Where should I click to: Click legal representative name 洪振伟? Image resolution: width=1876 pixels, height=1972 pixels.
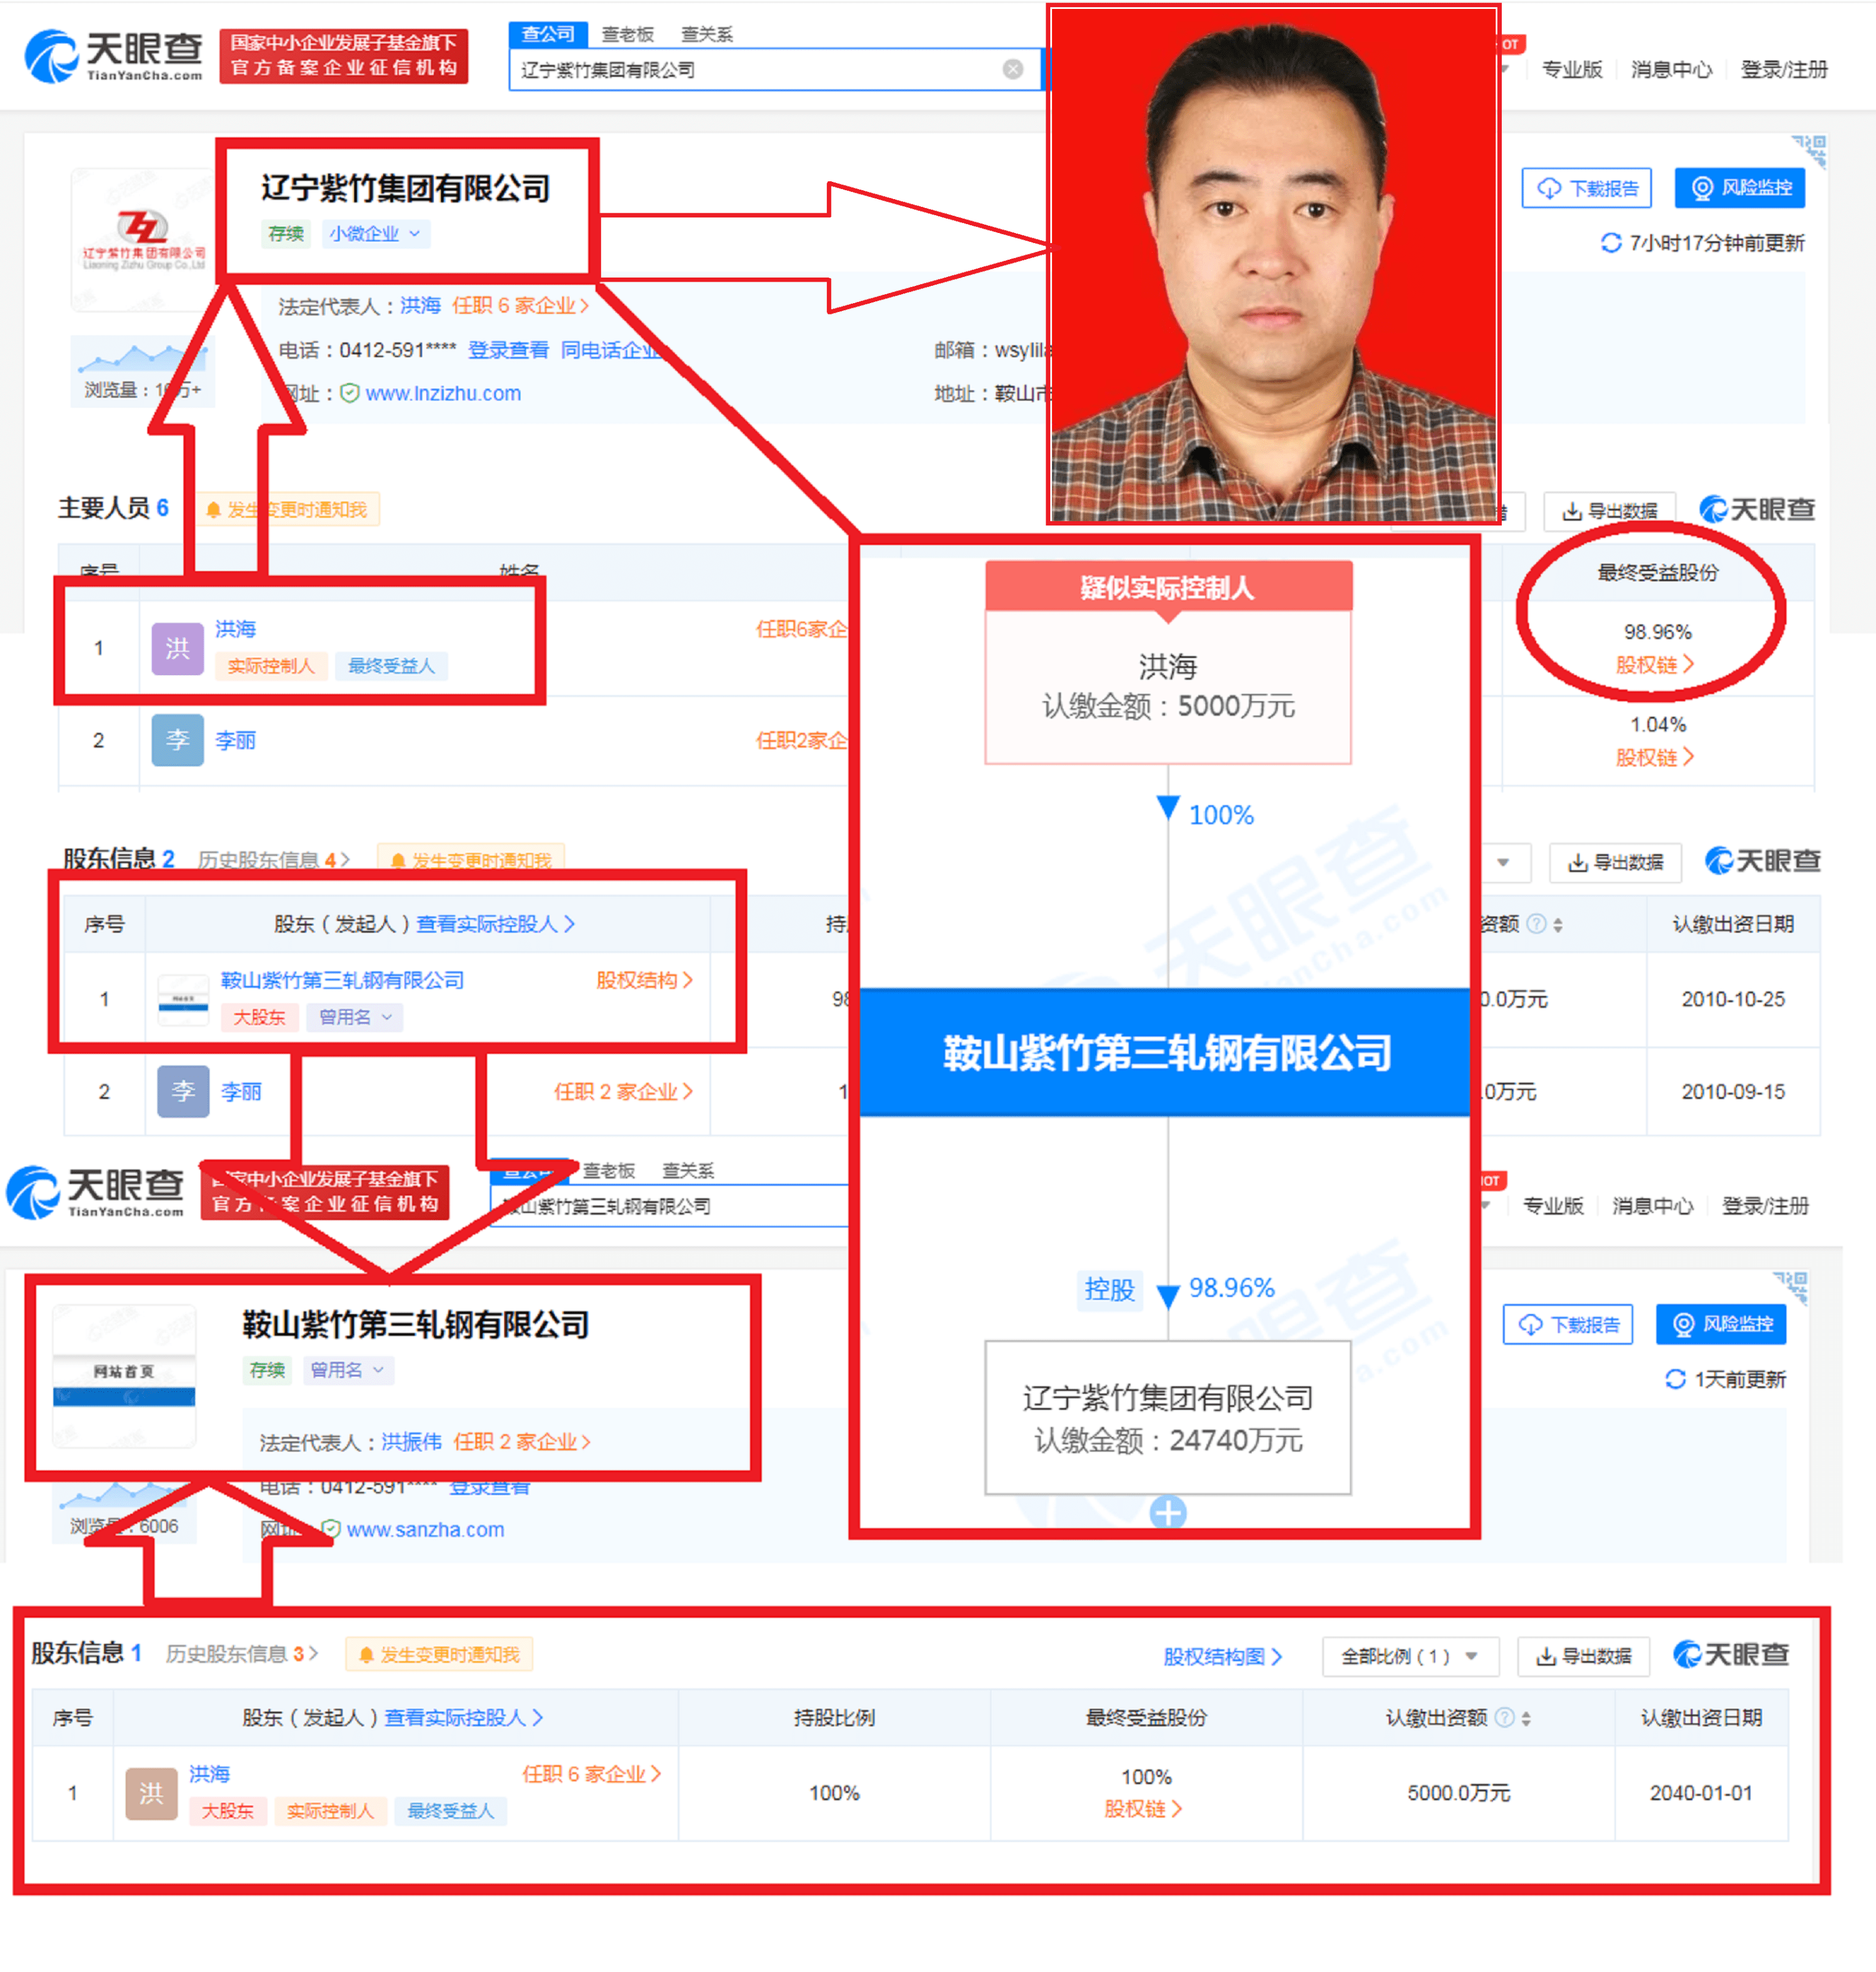pyautogui.click(x=411, y=1442)
